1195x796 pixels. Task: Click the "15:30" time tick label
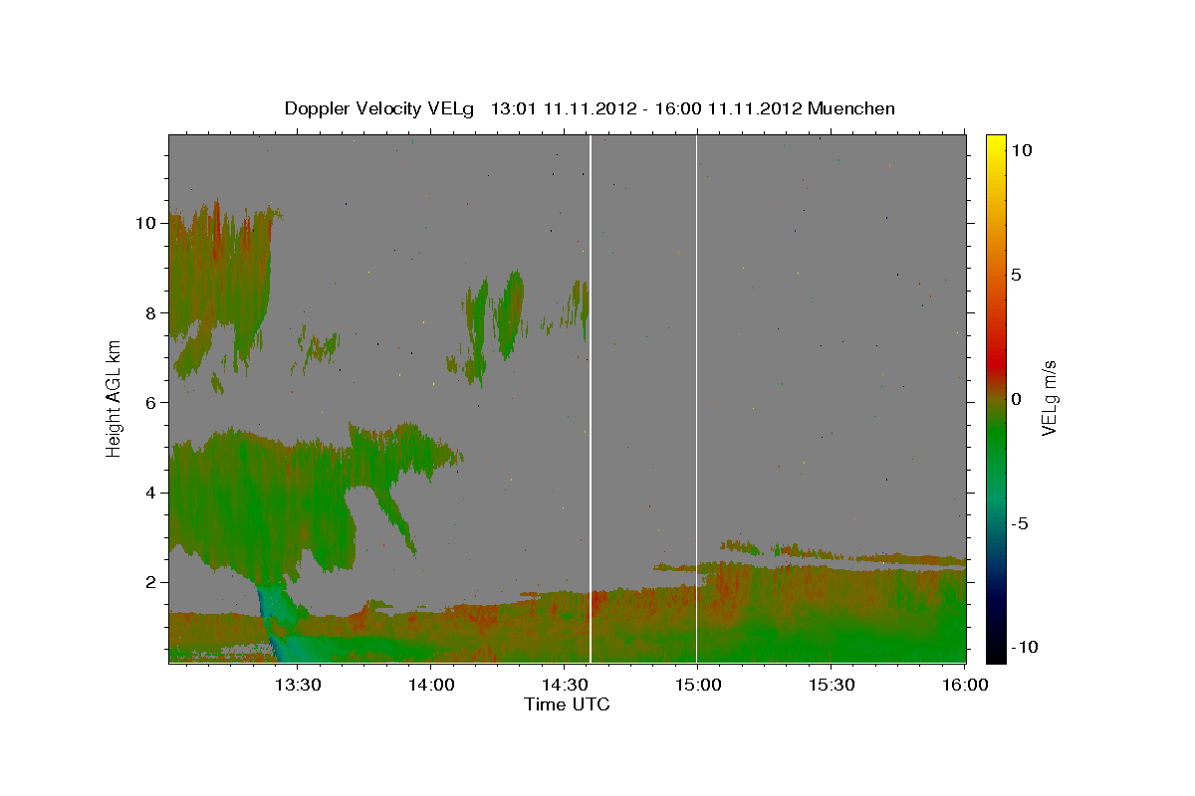[x=831, y=685]
